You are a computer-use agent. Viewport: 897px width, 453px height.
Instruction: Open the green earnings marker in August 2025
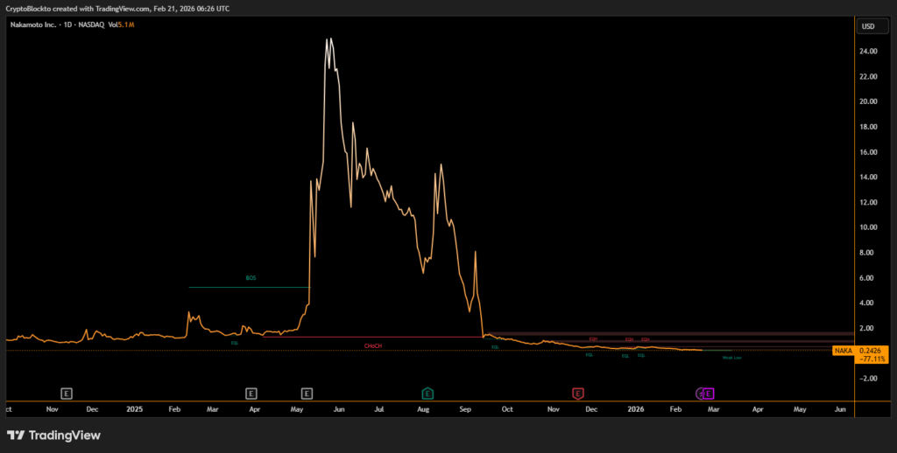[427, 393]
